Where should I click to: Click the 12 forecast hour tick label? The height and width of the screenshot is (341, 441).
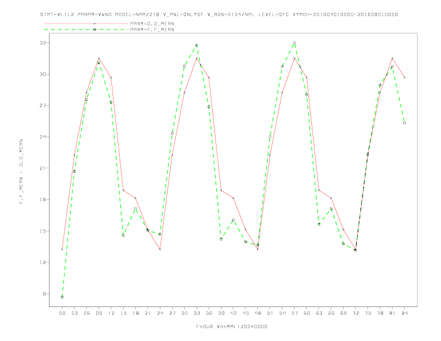(x=111, y=313)
